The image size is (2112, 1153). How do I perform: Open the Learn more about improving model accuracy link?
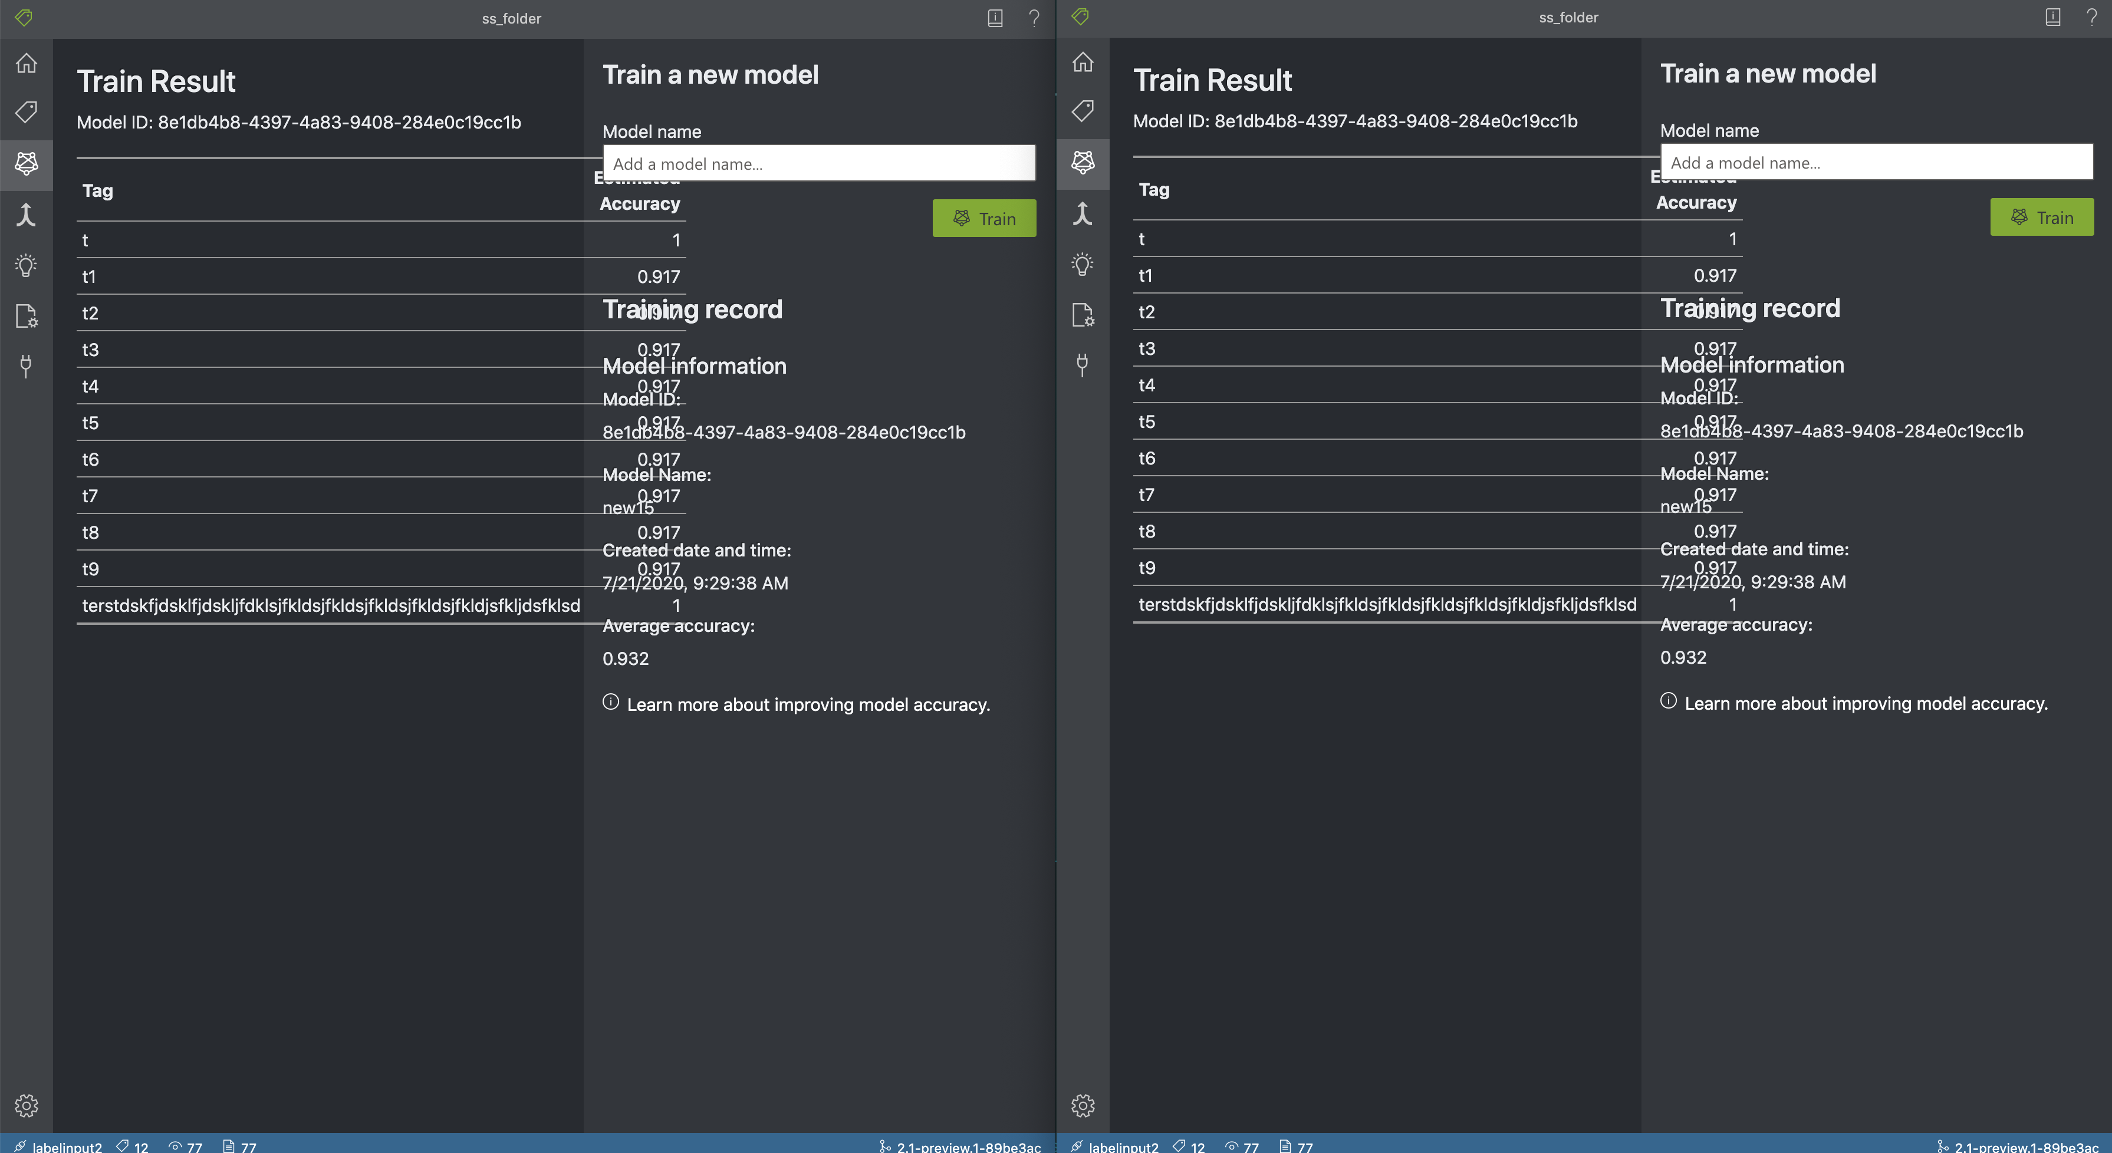(808, 704)
